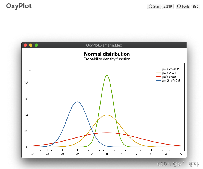The height and width of the screenshot is (169, 203).
Task: Click the GitHub Star button
Action: [x=154, y=6]
